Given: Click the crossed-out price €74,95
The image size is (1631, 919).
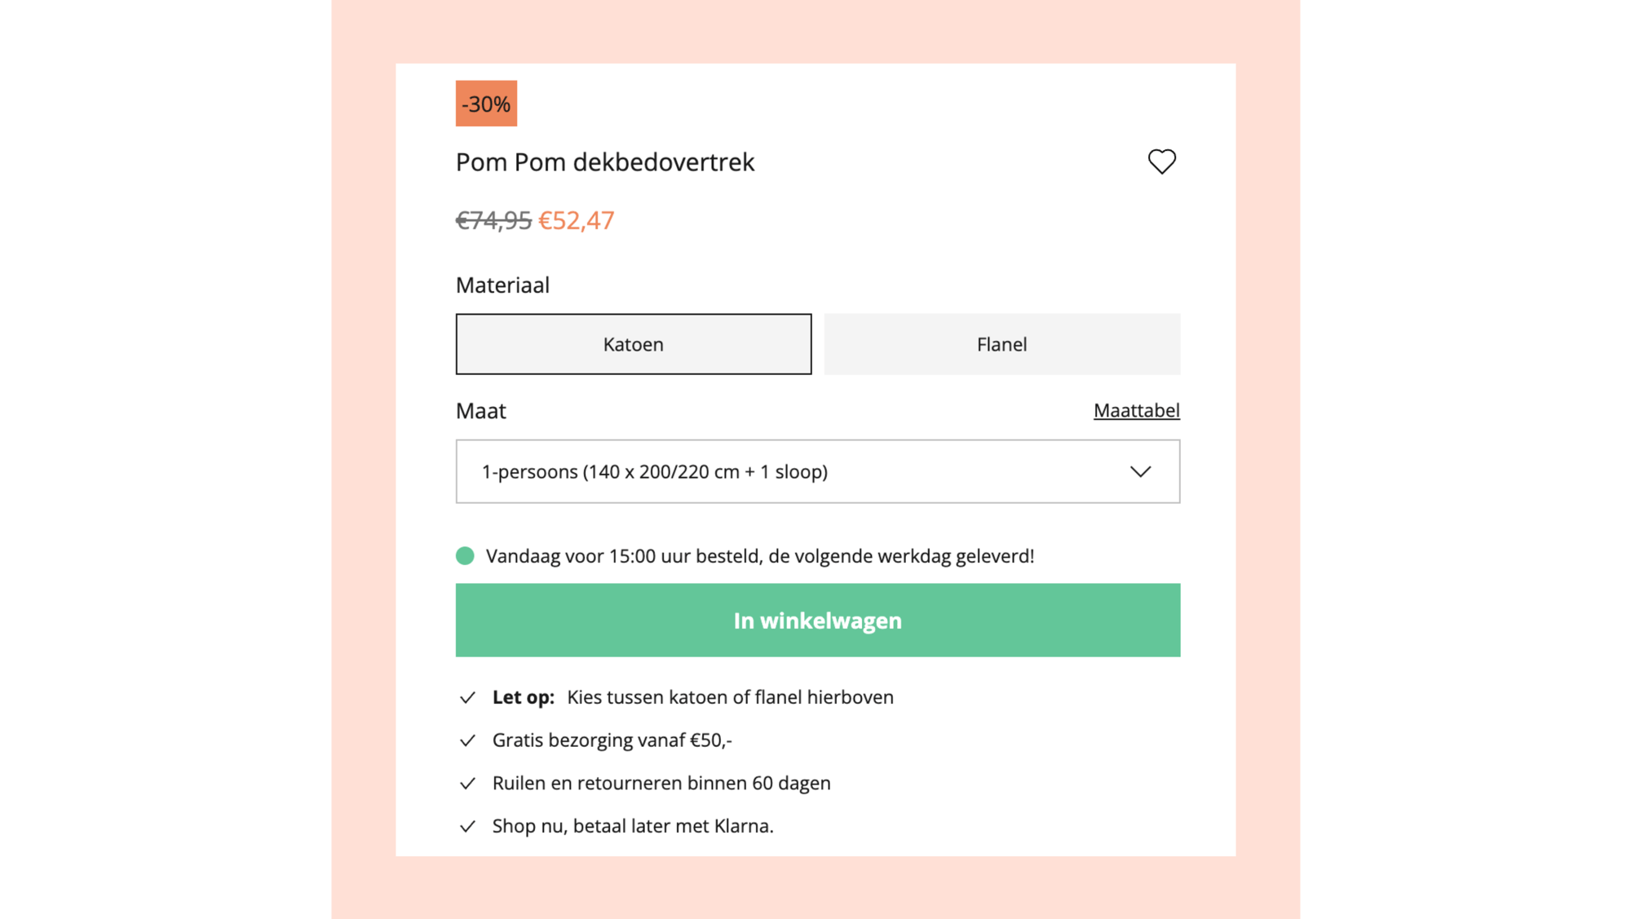Looking at the screenshot, I should (493, 220).
